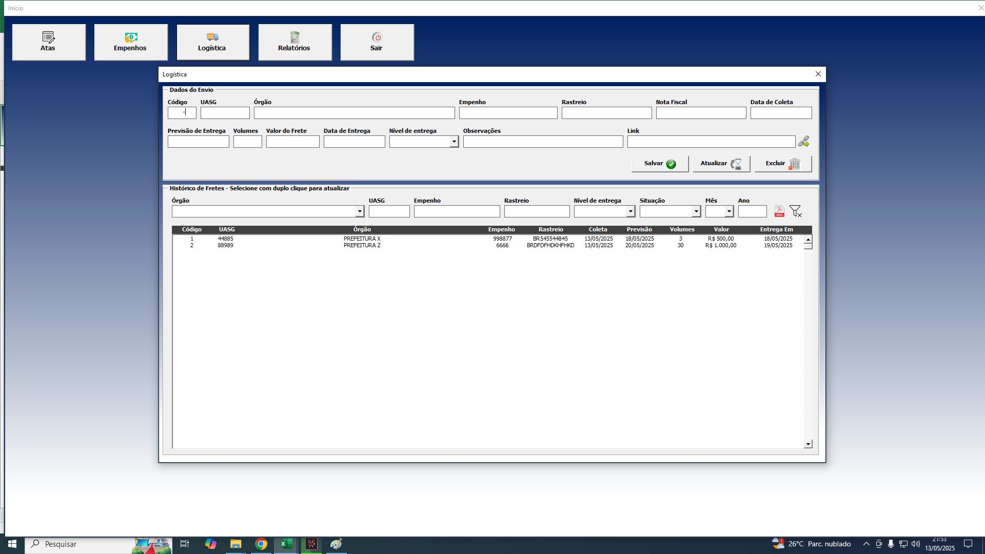Open Google Chrome from the taskbar
The image size is (985, 554).
pos(261,544)
